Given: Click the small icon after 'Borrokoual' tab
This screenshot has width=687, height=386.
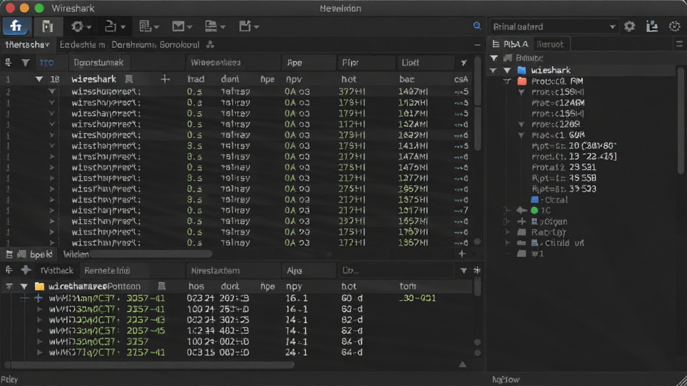Looking at the screenshot, I should (210, 44).
